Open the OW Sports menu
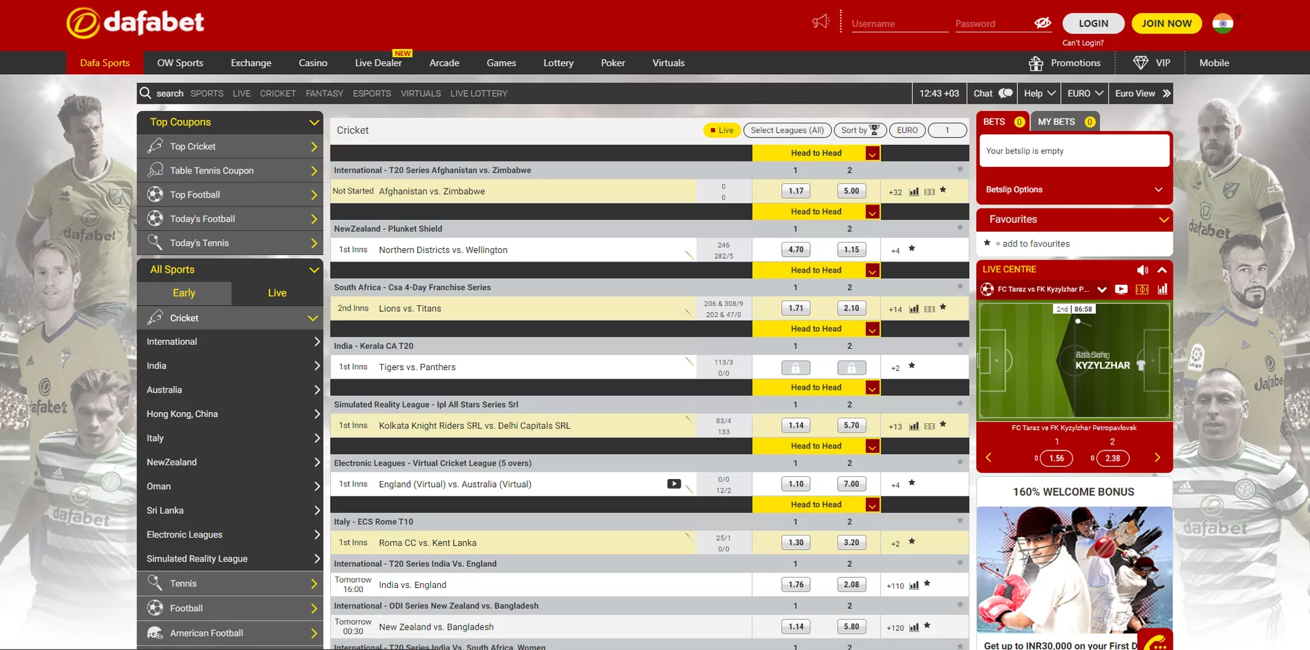The width and height of the screenshot is (1310, 650). pyautogui.click(x=180, y=63)
